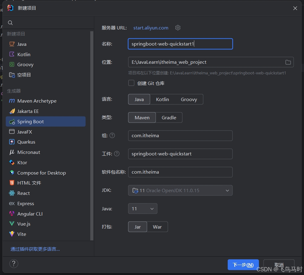Open the Java version dropdown
Viewport: 304px width, 275px height.
pos(143,209)
